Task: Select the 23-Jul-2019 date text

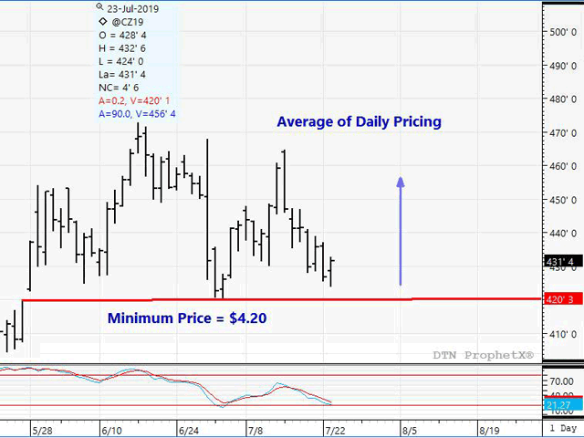Action: pos(133,9)
